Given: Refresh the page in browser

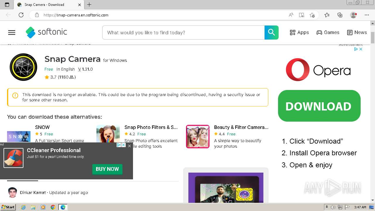Looking at the screenshot, I should pos(21,15).
